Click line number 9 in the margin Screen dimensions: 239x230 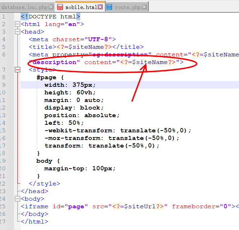click(x=4, y=85)
